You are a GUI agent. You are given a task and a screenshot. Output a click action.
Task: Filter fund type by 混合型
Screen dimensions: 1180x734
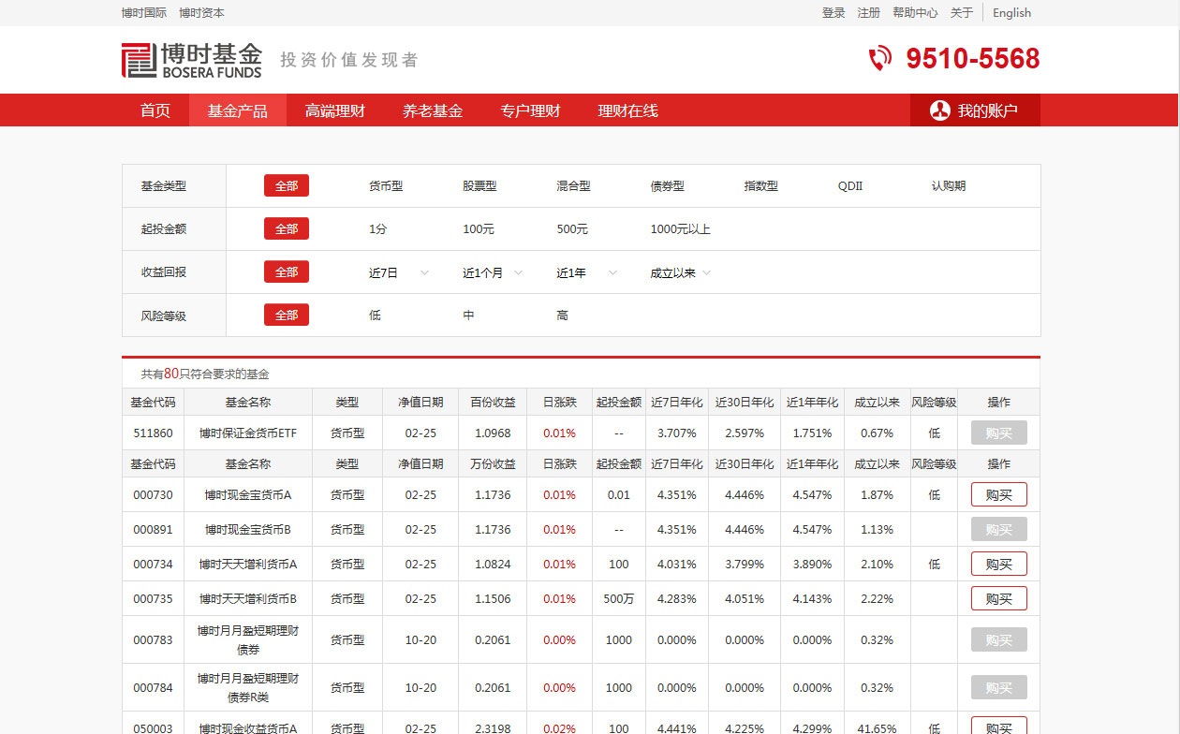573,186
